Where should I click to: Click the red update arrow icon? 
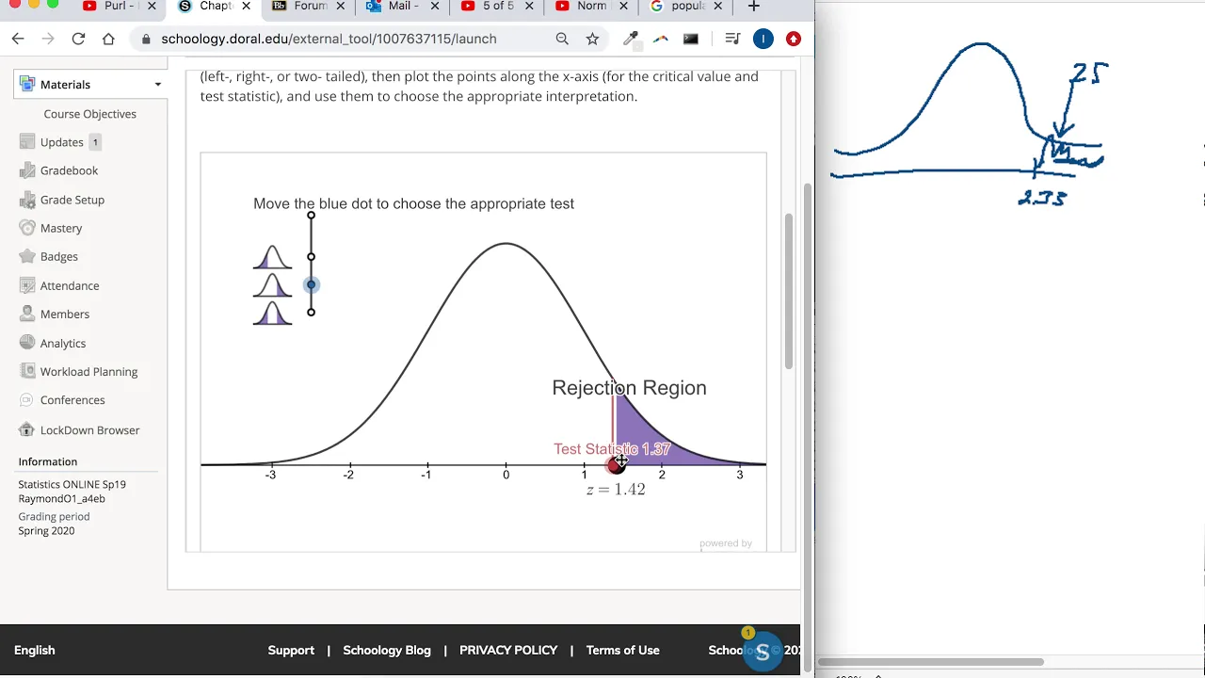[794, 39]
